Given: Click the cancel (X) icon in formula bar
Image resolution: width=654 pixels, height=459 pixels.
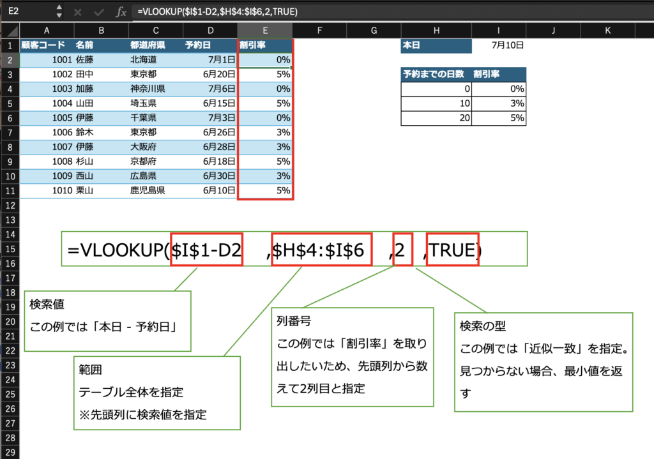Looking at the screenshot, I should [77, 11].
